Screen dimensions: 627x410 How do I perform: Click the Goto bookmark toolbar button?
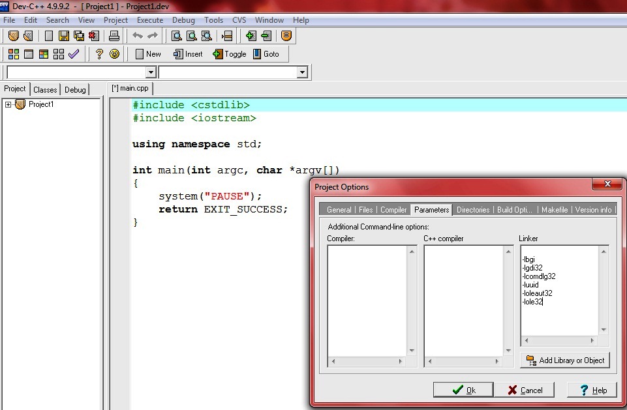coord(266,54)
